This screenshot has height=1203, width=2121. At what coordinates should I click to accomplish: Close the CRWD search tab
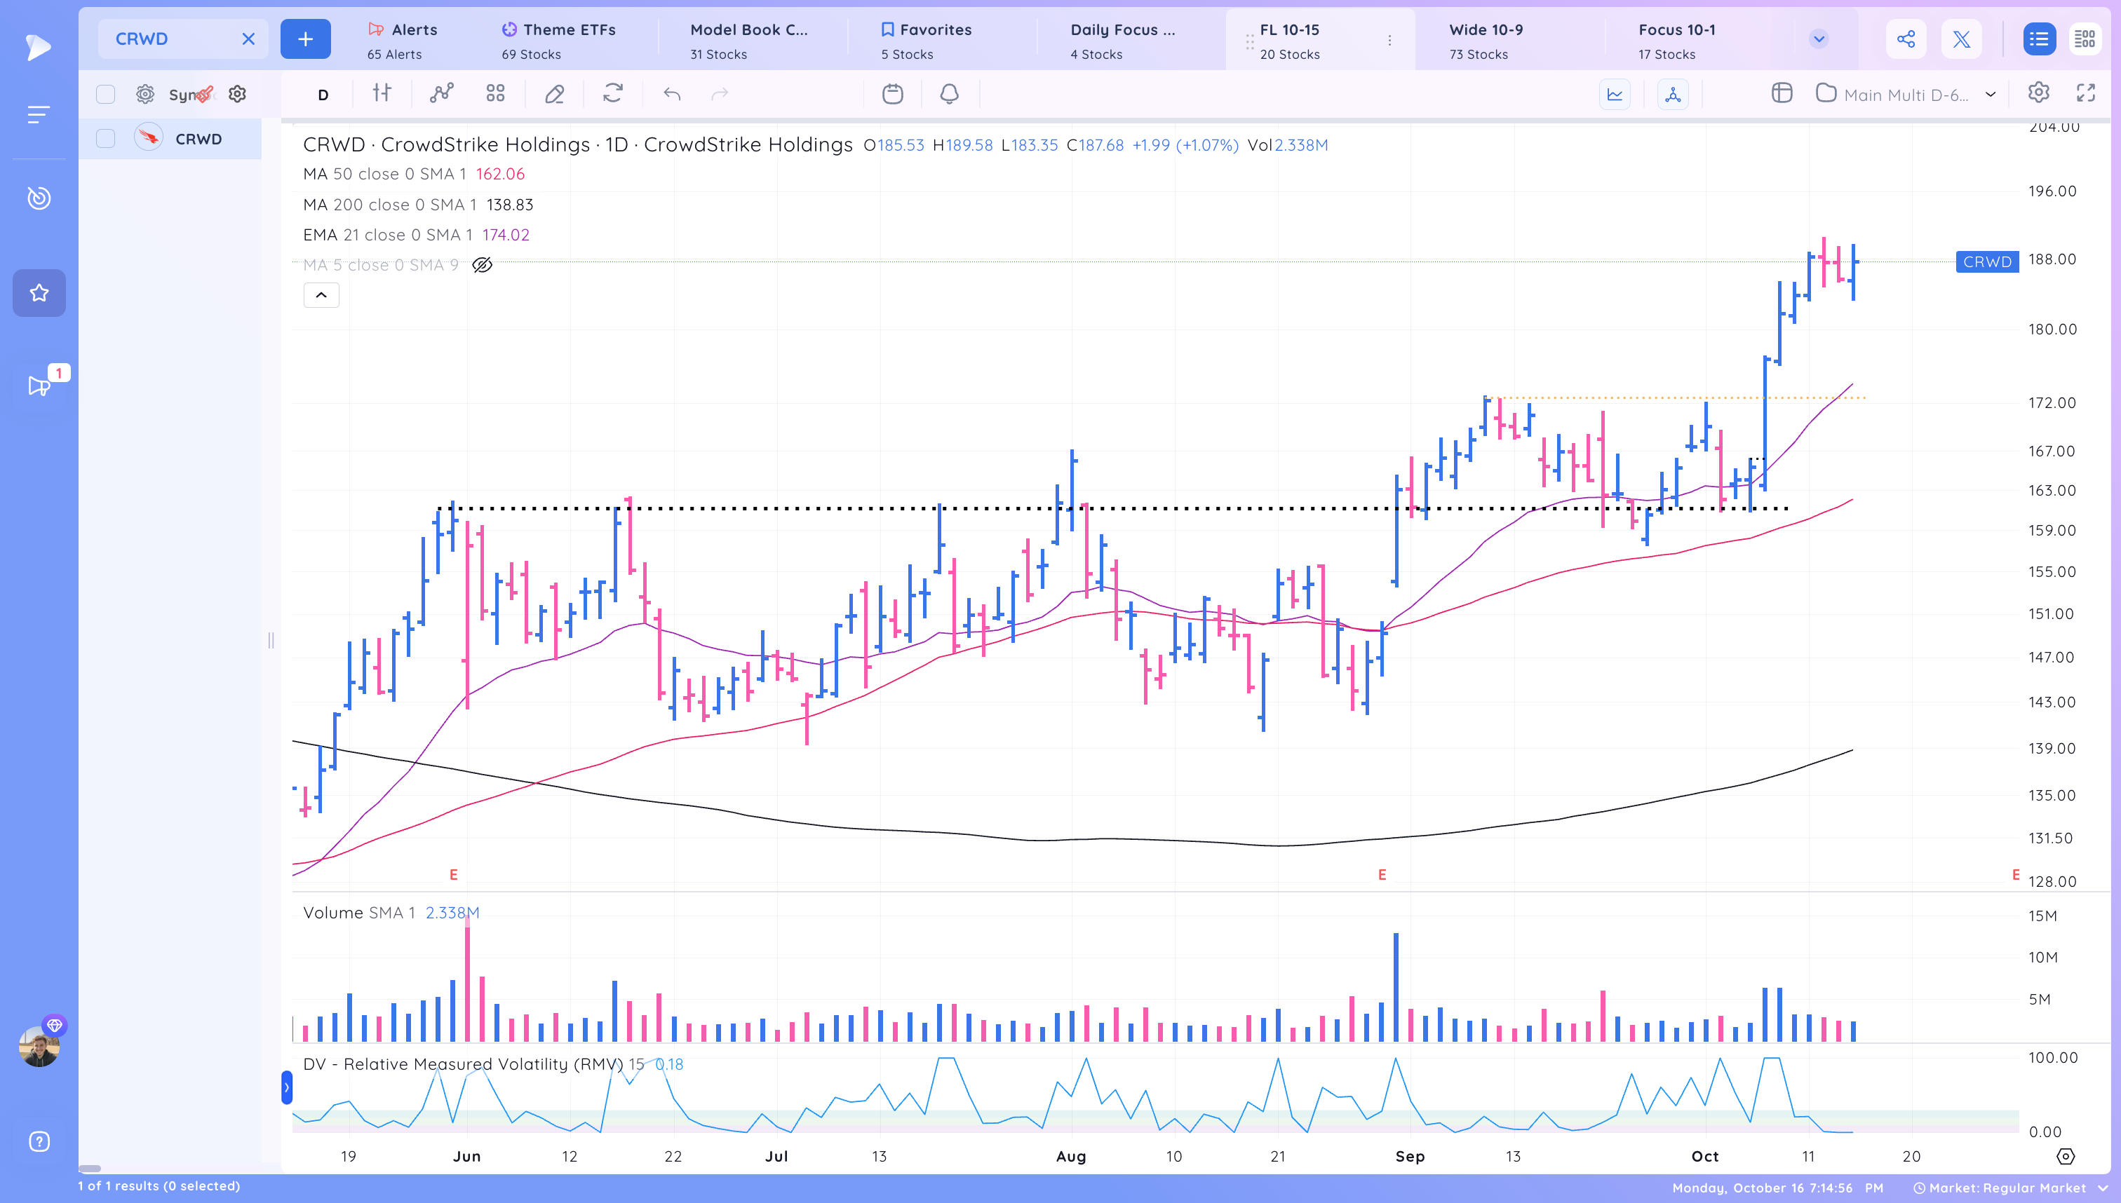tap(248, 39)
